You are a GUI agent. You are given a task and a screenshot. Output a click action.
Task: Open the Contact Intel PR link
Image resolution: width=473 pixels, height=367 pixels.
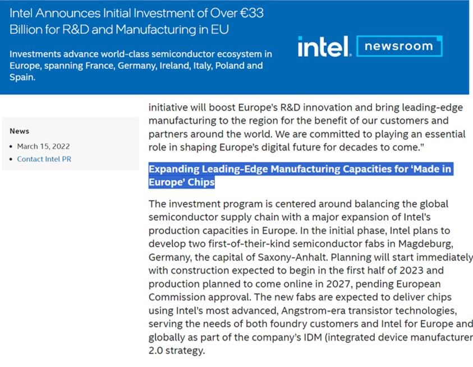(44, 159)
